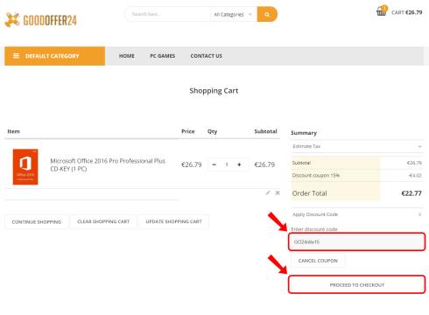This screenshot has width=429, height=315.
Task: Go to the Home menu item
Action: (x=127, y=56)
